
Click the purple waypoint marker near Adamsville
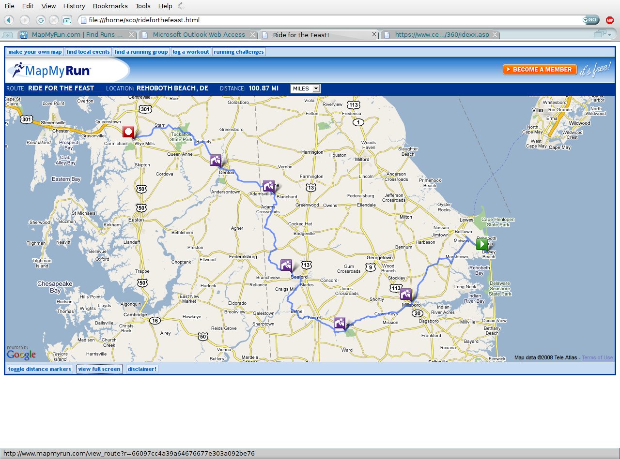269,186
